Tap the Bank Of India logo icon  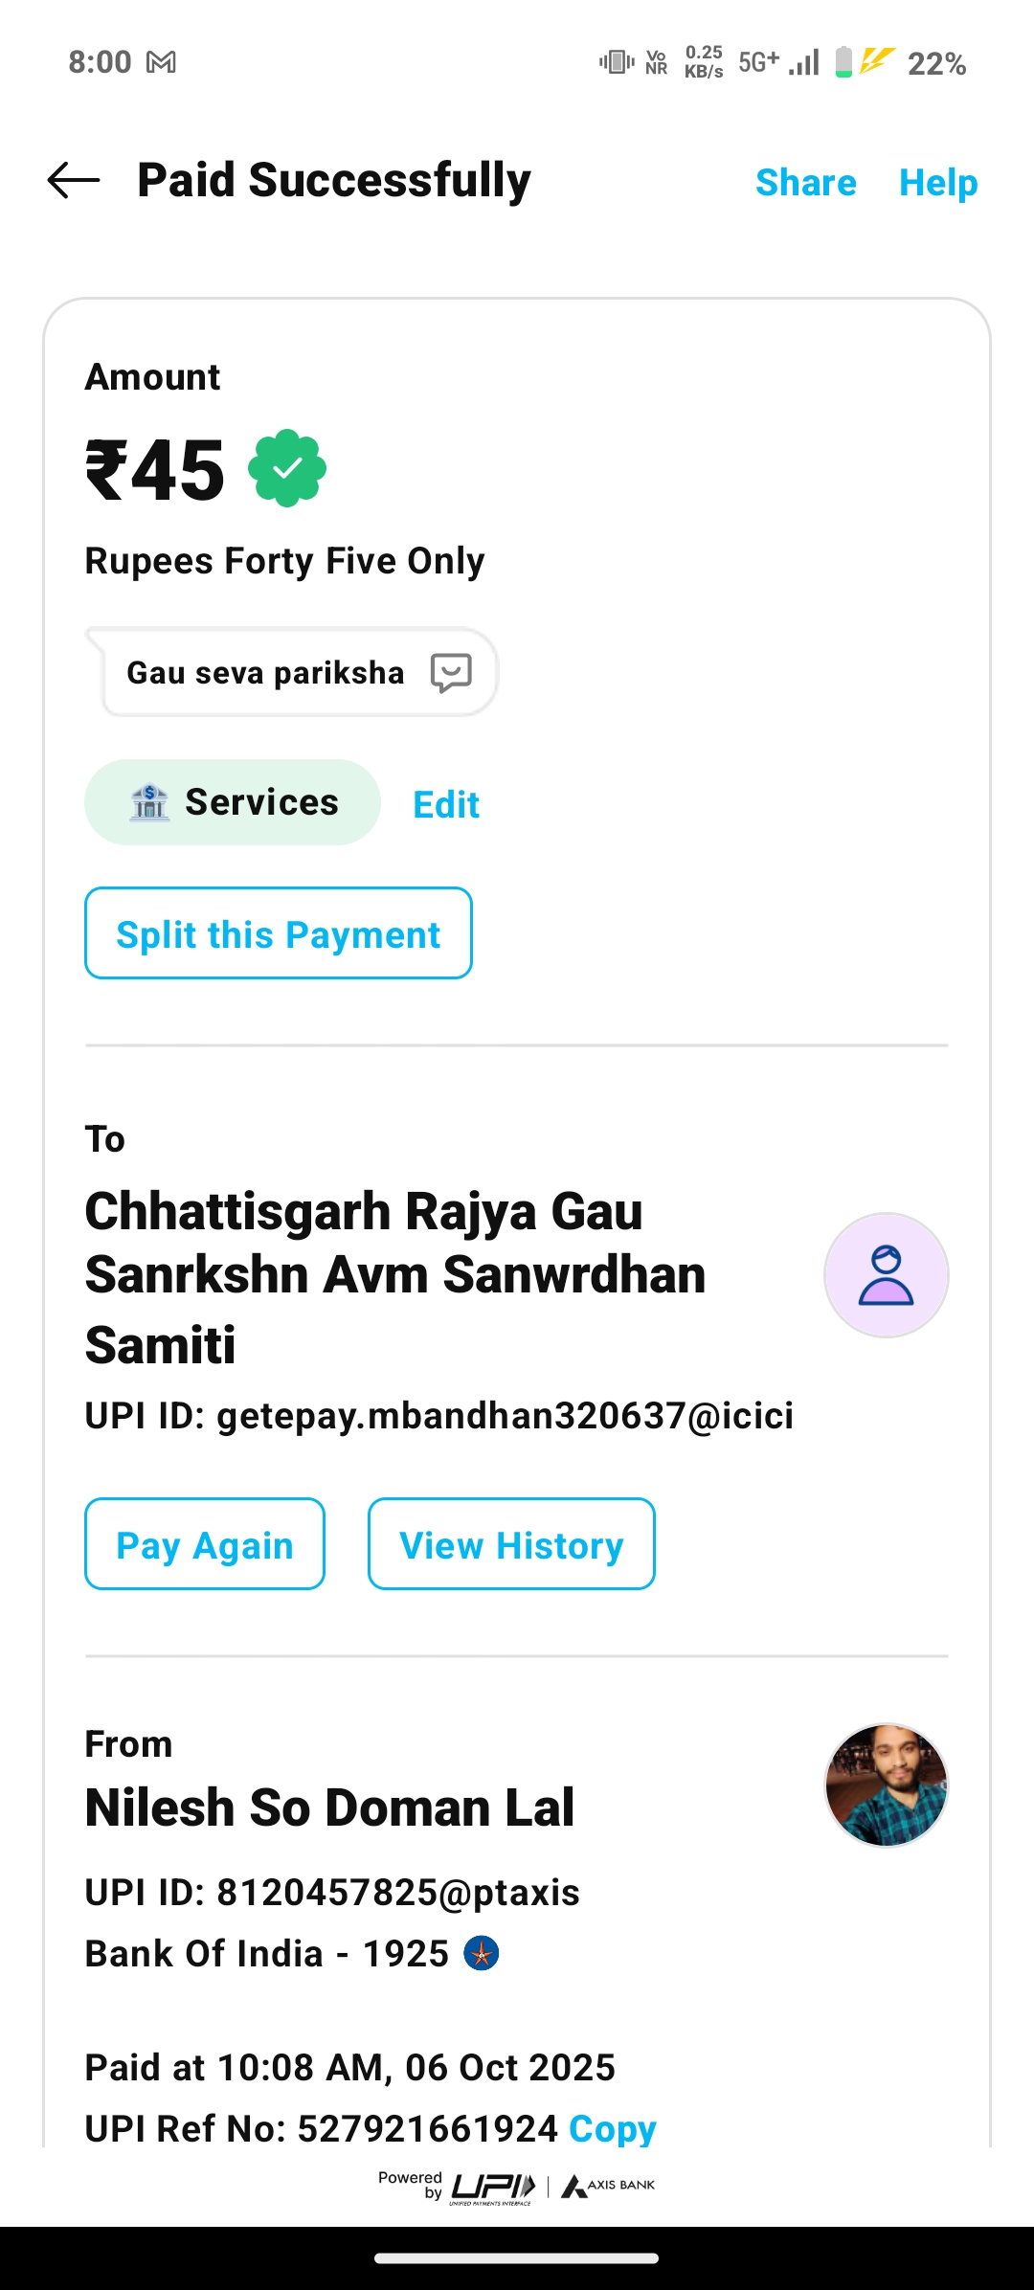click(482, 1953)
